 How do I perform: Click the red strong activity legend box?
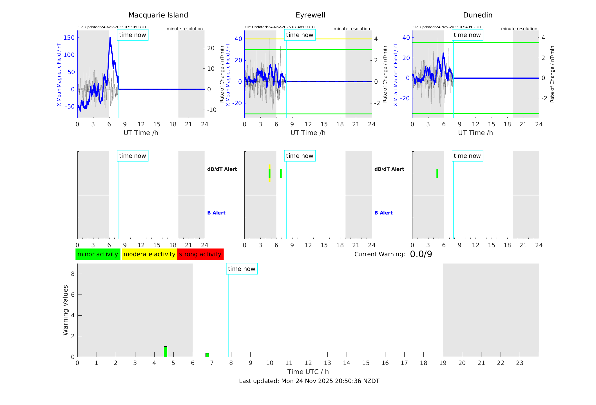200,254
